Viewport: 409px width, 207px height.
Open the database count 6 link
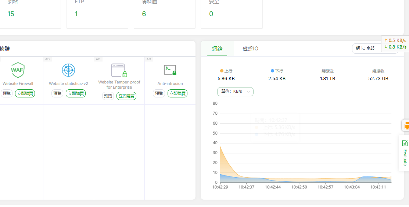point(144,14)
